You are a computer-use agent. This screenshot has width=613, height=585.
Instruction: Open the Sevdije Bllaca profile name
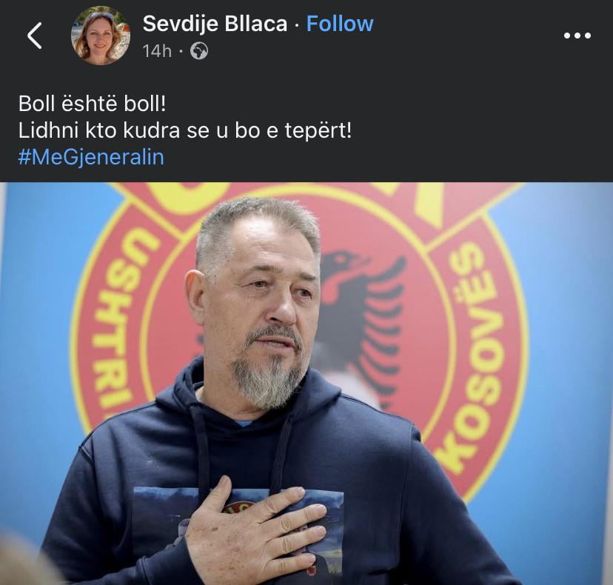[215, 24]
